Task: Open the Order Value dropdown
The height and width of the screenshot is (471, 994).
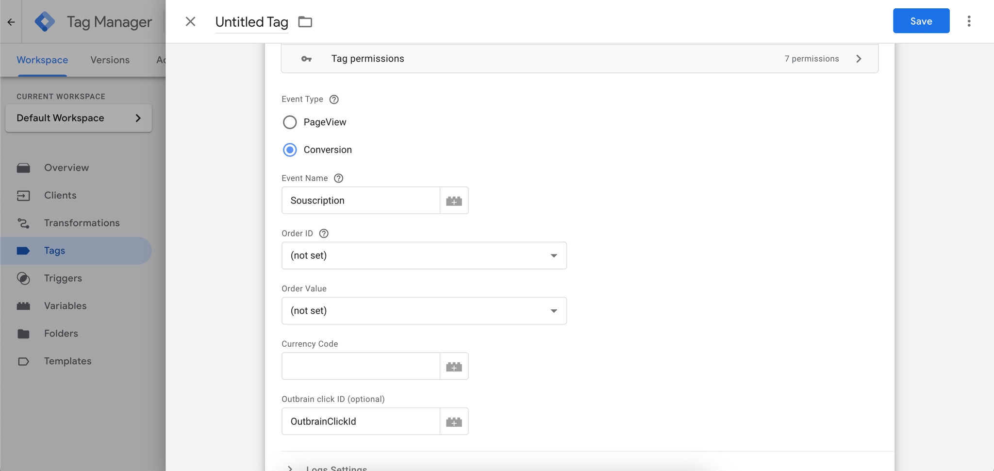Action: 553,311
